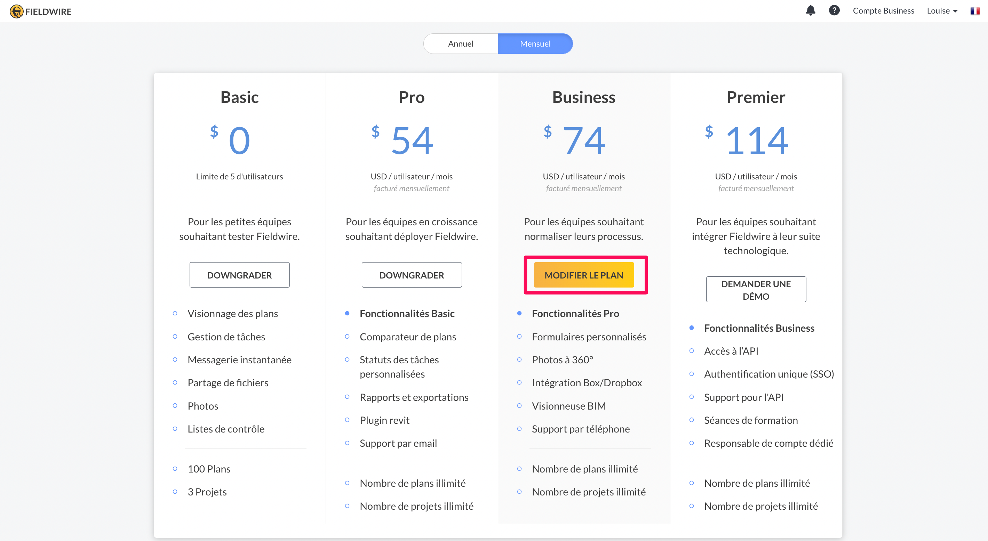
Task: Click the Business plan heading
Action: [583, 97]
